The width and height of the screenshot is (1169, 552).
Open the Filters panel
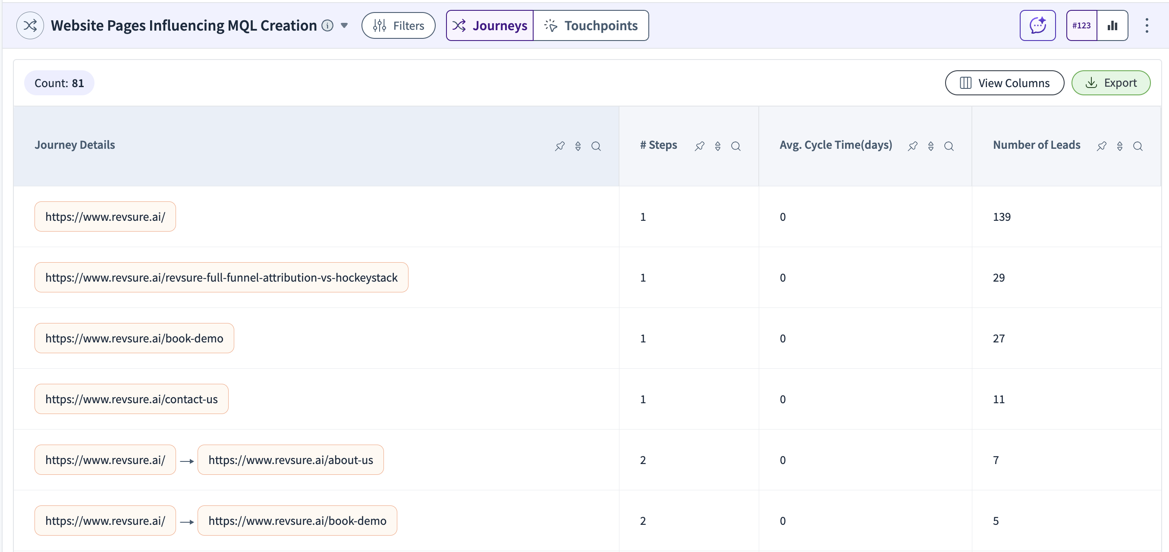(398, 25)
